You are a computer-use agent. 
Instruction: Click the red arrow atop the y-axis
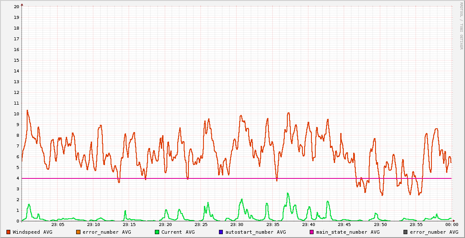tap(22, 4)
